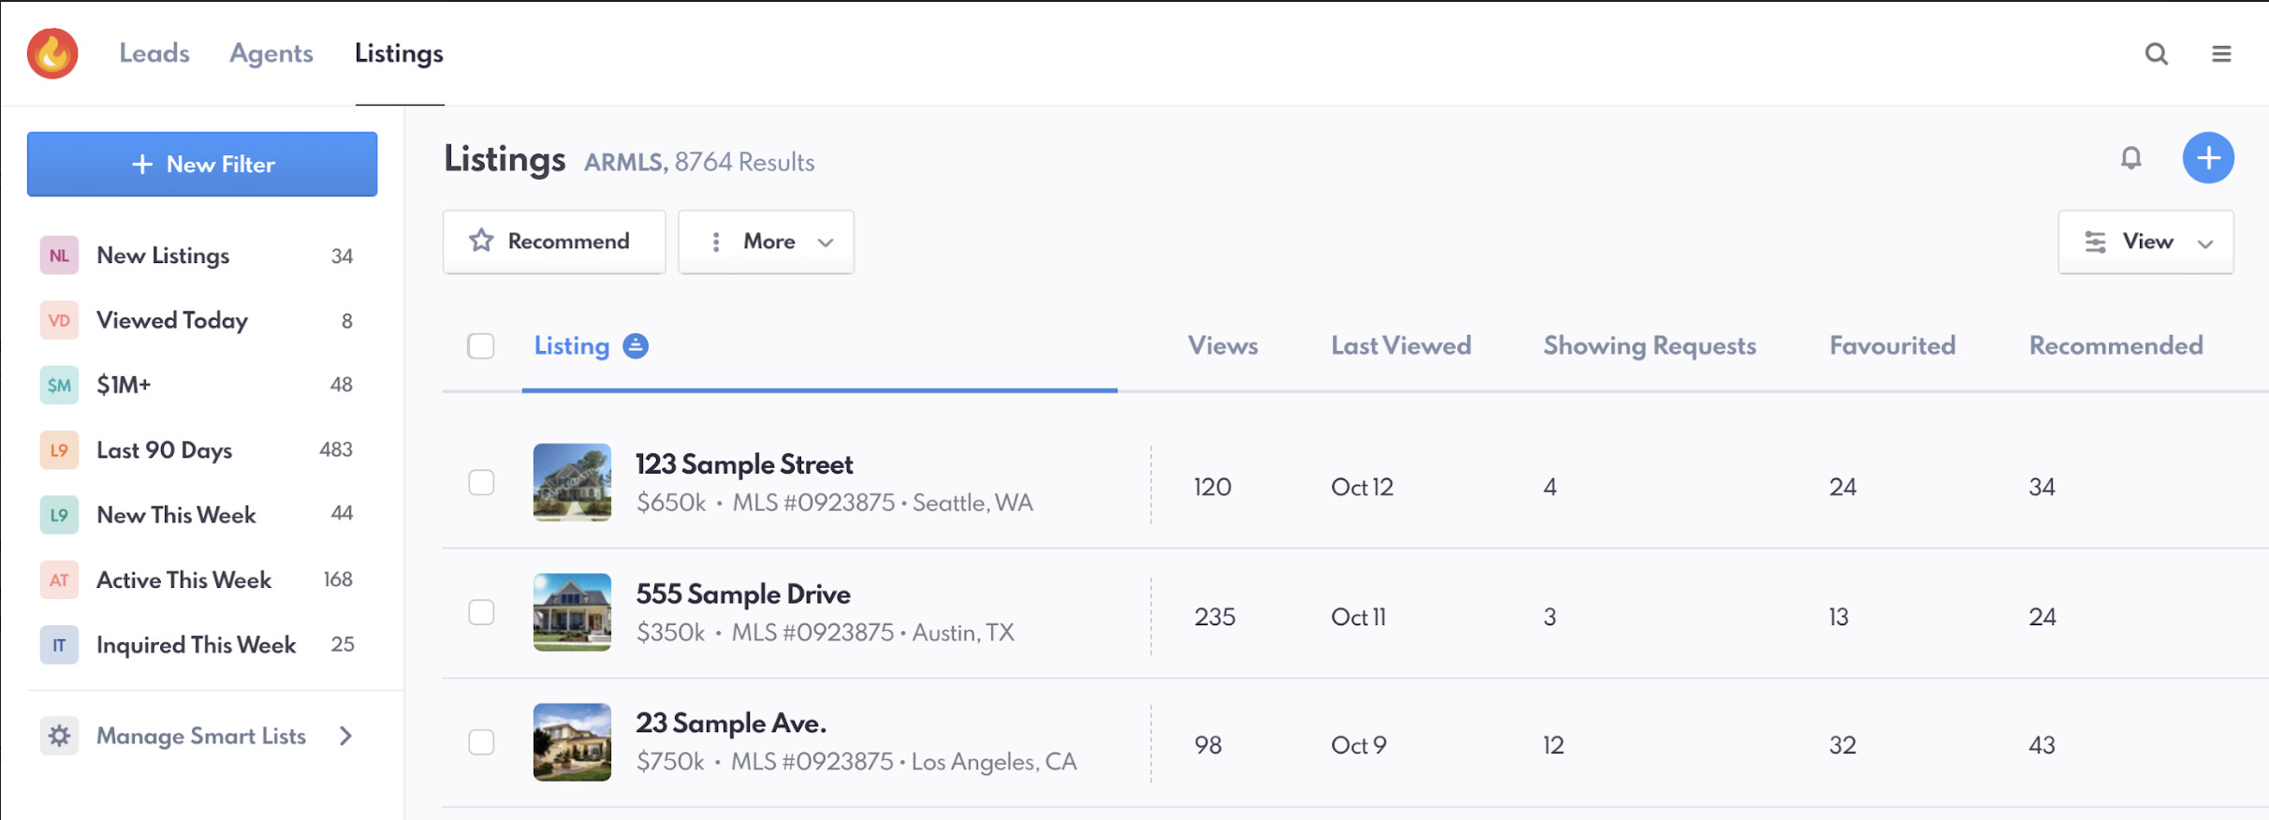The image size is (2269, 820).
Task: Click the New Filter button
Action: point(202,165)
